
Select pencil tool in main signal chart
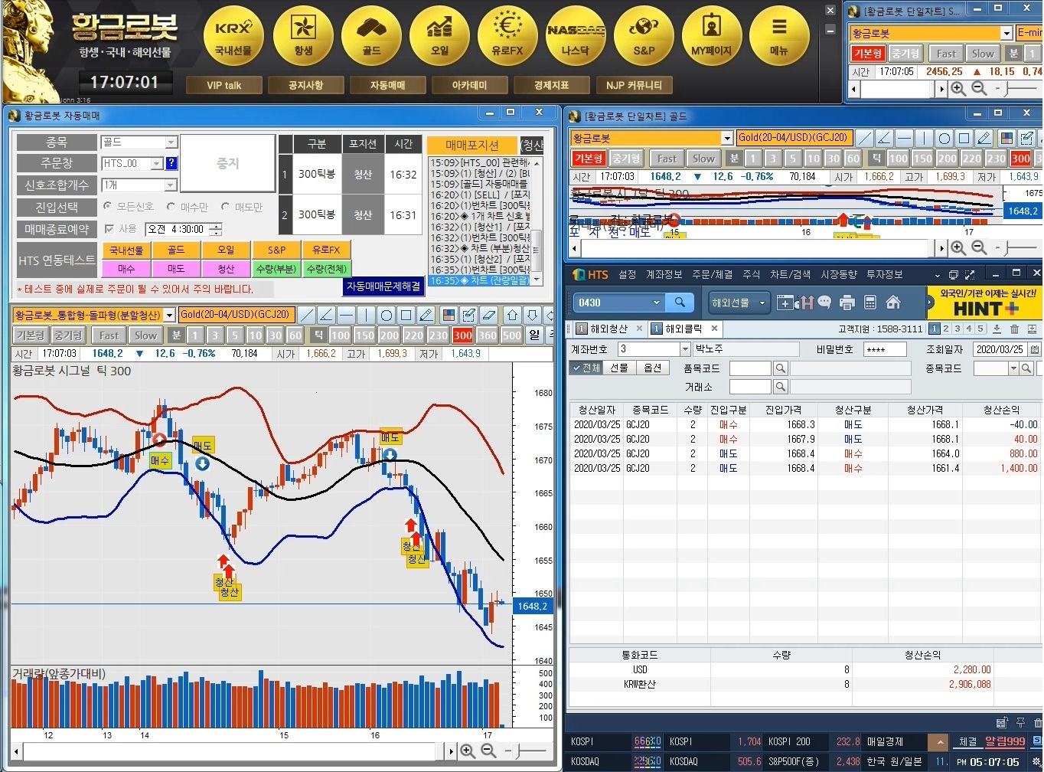click(x=426, y=315)
